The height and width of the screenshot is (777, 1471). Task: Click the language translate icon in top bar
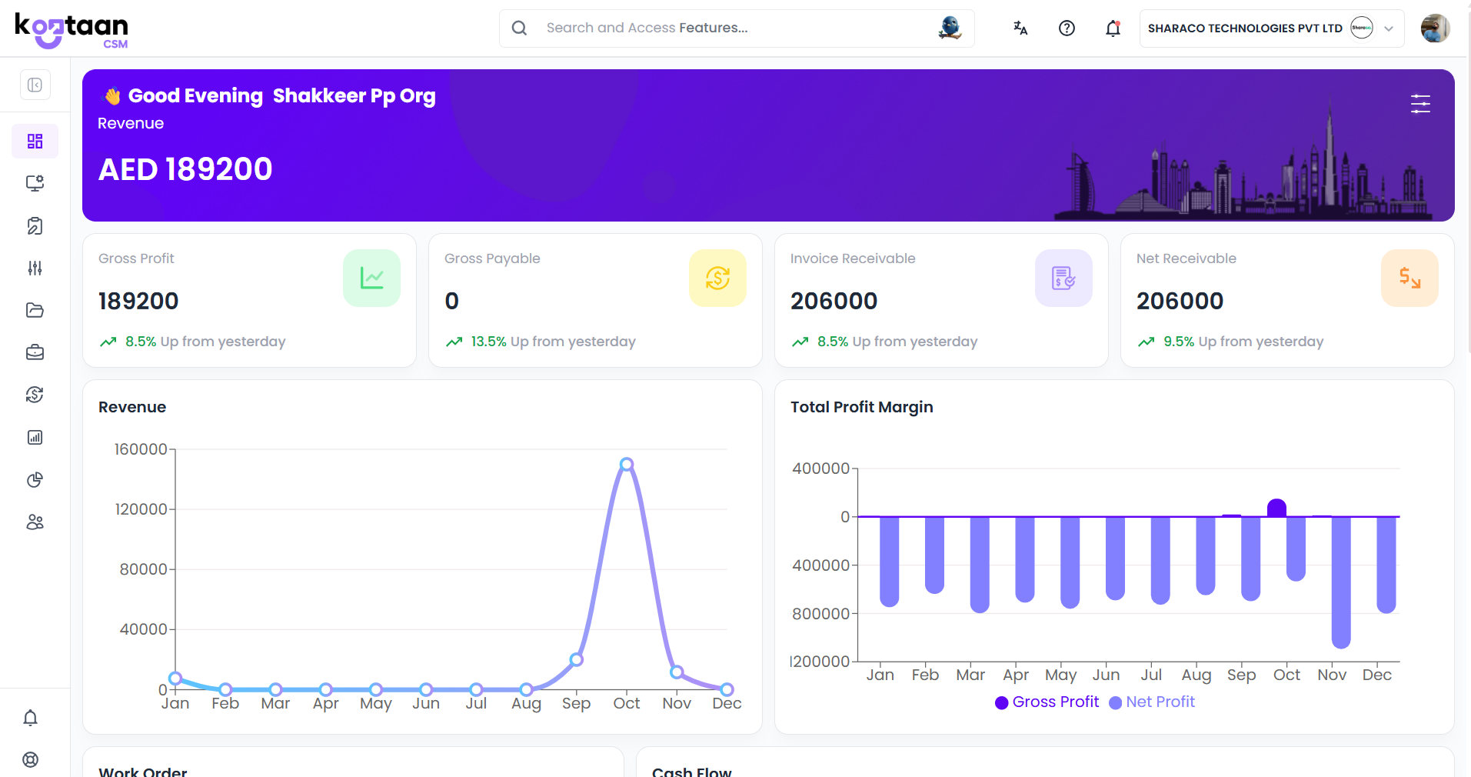[1020, 28]
